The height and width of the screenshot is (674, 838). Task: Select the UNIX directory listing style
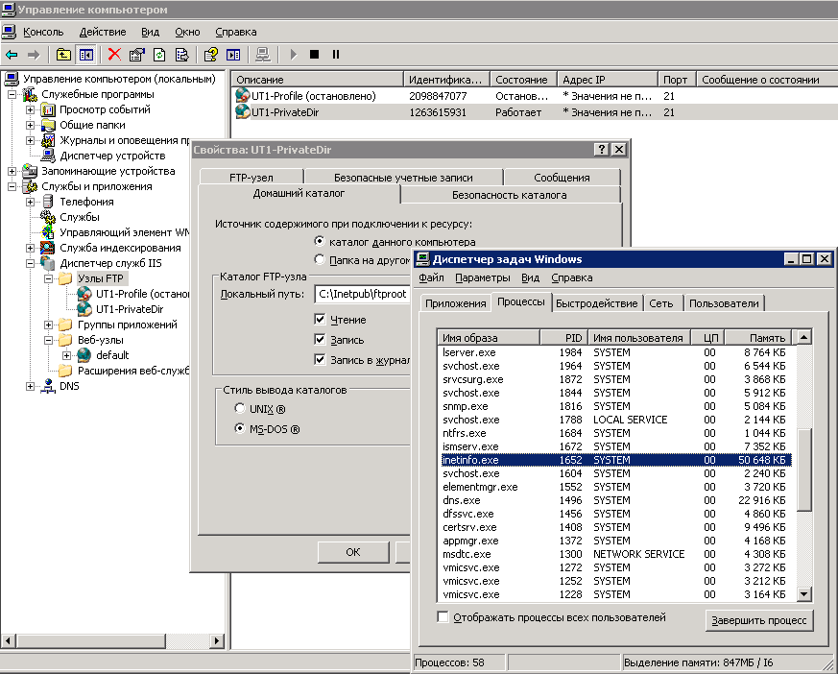click(x=240, y=409)
